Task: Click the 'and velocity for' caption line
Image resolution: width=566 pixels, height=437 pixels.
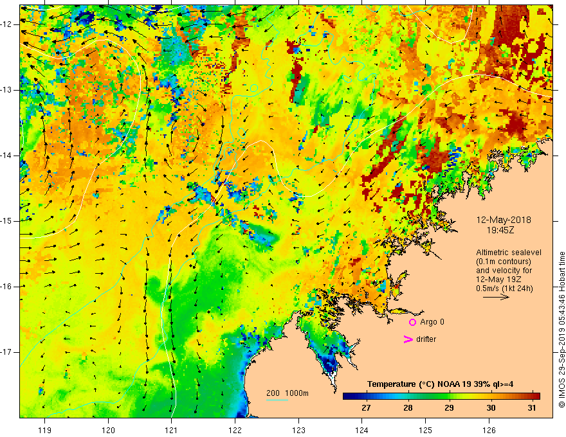Action: tap(504, 271)
